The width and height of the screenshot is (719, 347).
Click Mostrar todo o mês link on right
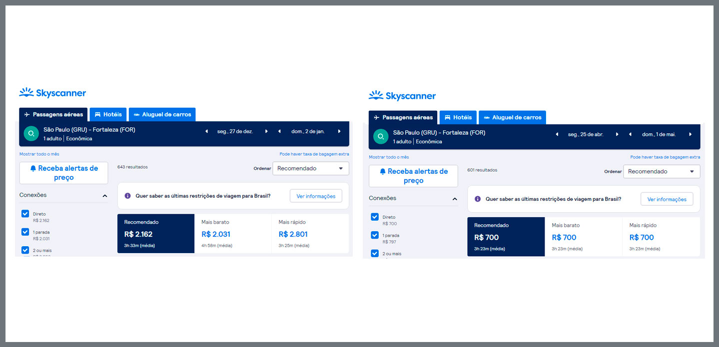click(x=389, y=157)
